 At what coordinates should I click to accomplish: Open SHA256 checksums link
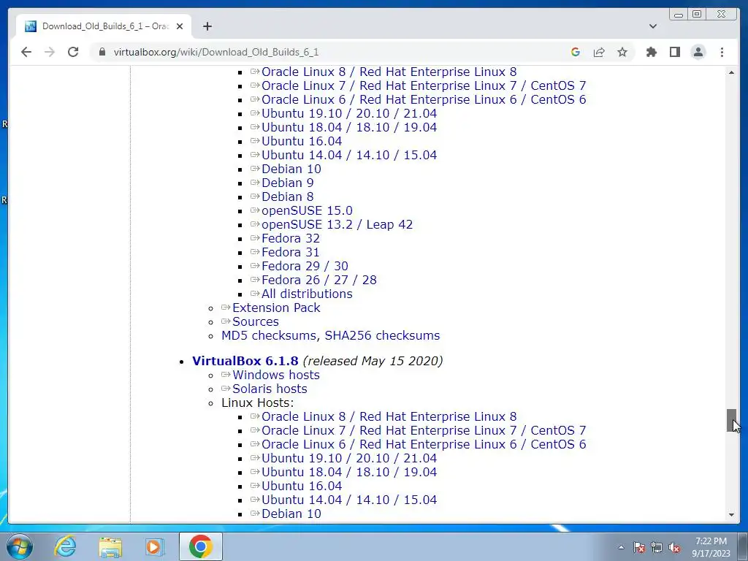pos(382,335)
